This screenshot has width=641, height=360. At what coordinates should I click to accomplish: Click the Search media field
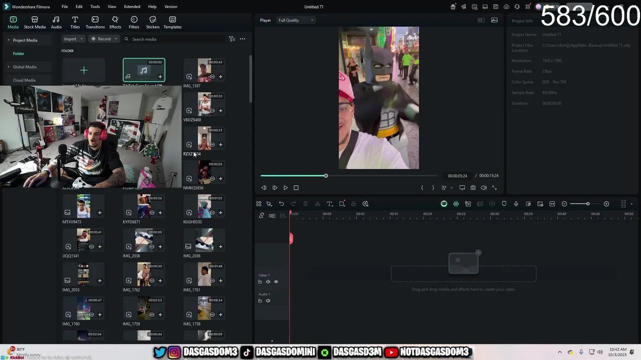click(175, 39)
